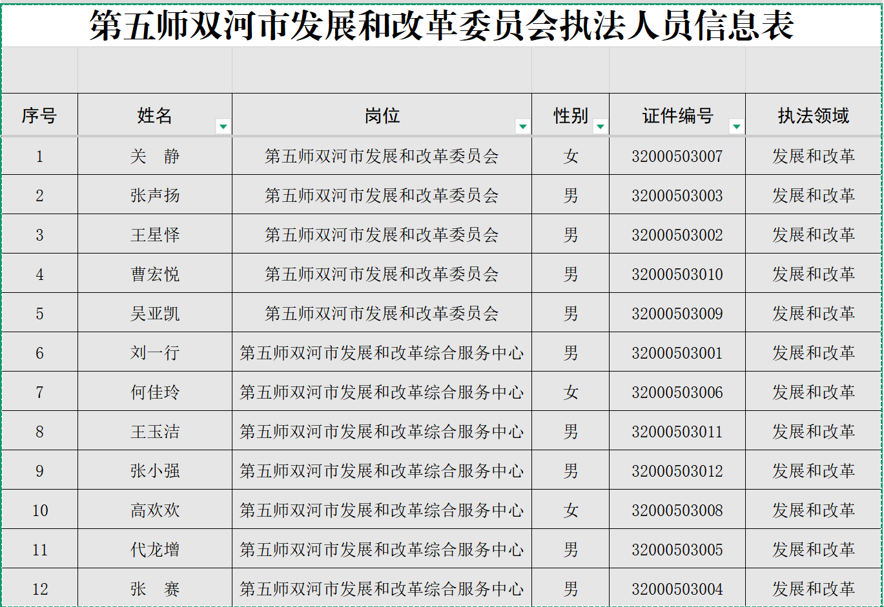Click the name cell 高欢欢
This screenshot has height=607, width=884.
(x=155, y=510)
